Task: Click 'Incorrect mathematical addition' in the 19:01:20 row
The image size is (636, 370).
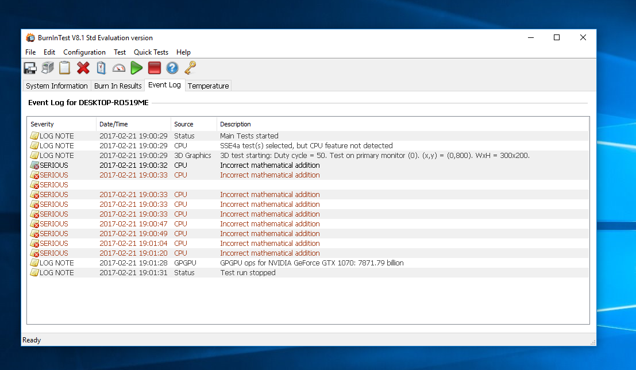Action: 269,253
